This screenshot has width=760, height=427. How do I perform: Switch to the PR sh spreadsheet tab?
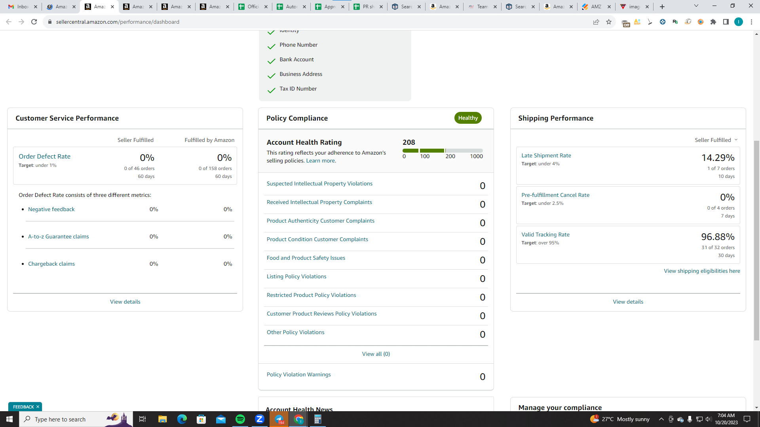[368, 7]
